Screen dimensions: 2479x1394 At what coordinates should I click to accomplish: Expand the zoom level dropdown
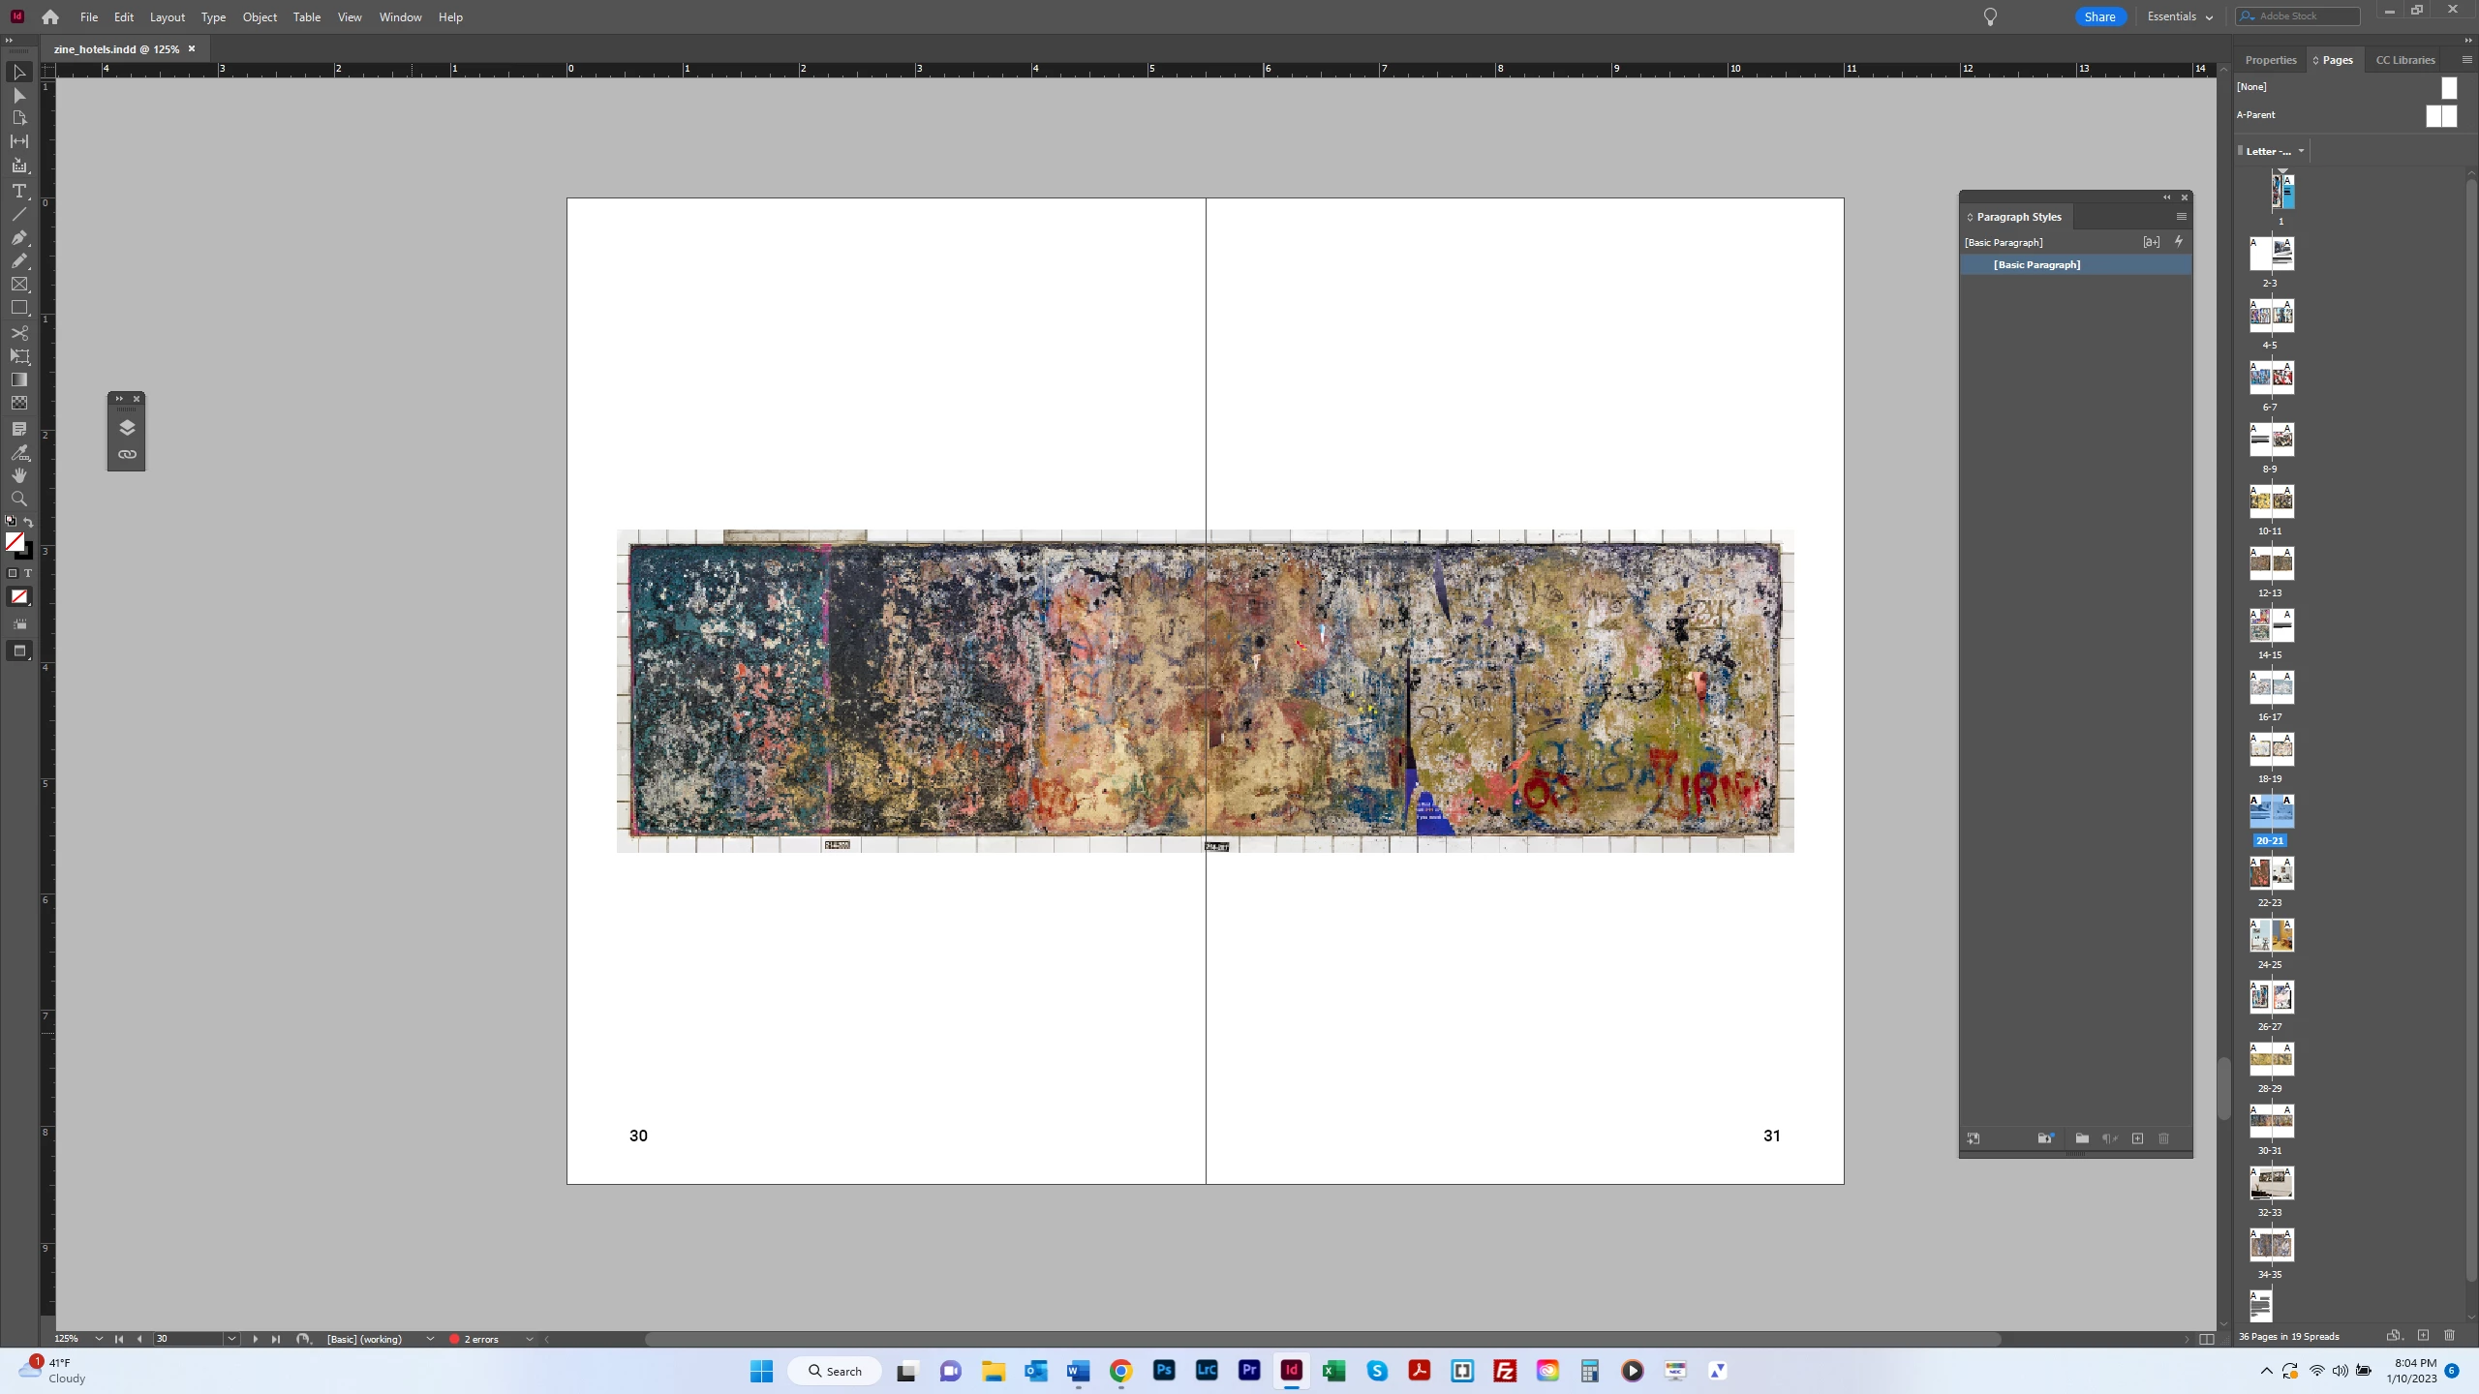[99, 1339]
